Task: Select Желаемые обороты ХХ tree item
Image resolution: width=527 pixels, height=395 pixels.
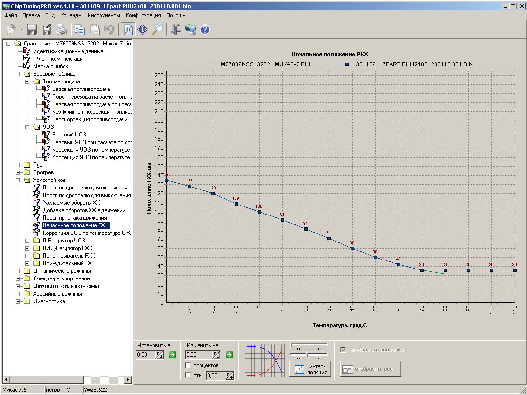Action: pos(71,203)
